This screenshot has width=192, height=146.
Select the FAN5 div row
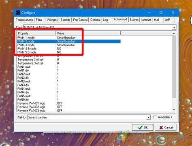click(x=69, y=100)
